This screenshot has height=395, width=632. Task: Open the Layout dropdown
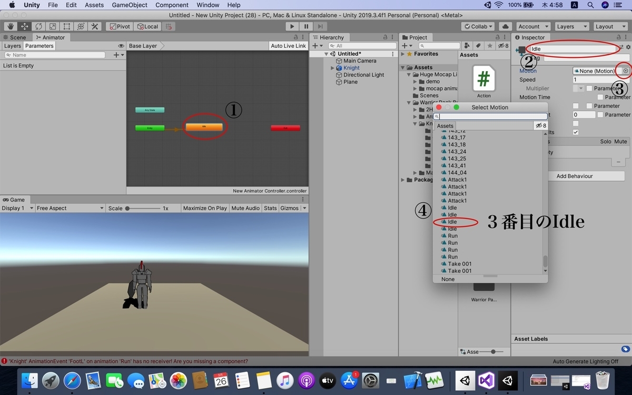pyautogui.click(x=609, y=26)
